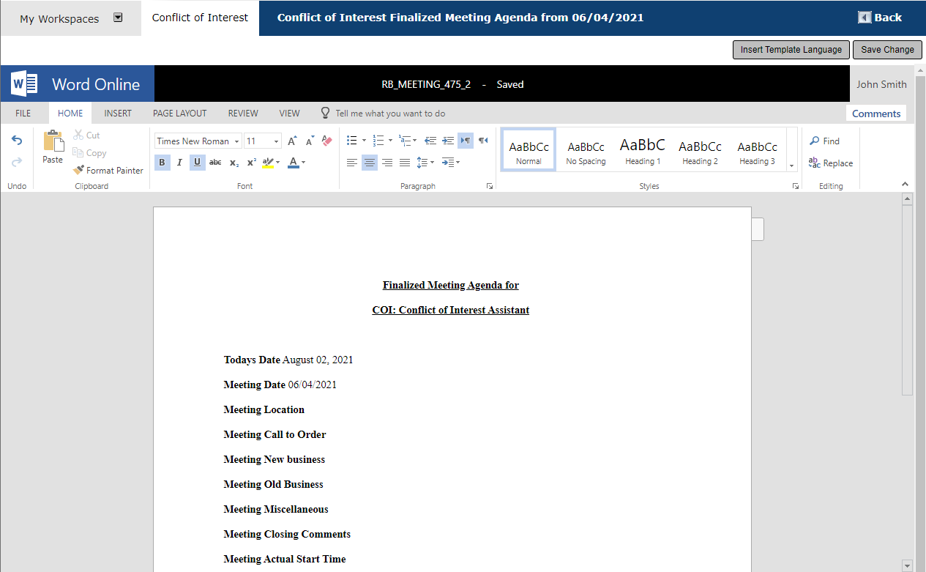Expand the Styles gallery
The image size is (926, 572).
click(792, 166)
